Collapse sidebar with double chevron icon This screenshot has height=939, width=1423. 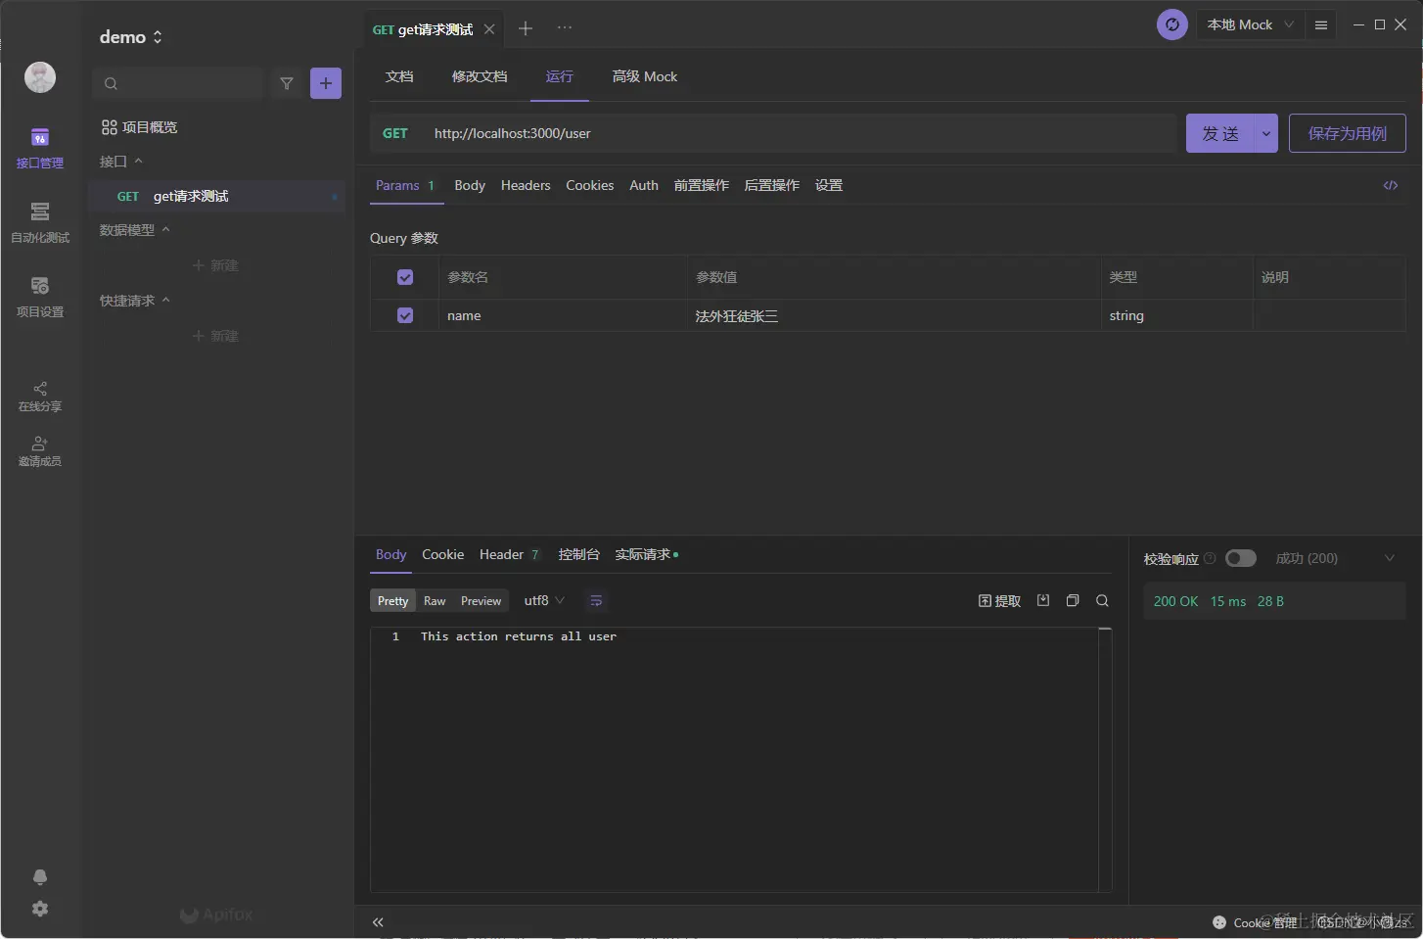coord(378,921)
